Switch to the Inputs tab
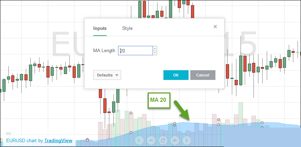Screen dimensions: 301x147 point(100,28)
